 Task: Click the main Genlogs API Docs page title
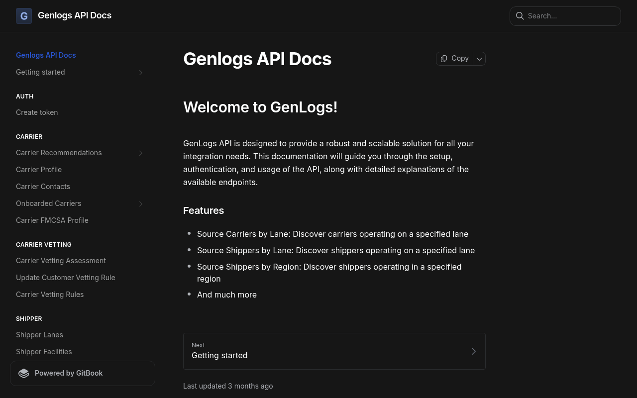pos(257,59)
